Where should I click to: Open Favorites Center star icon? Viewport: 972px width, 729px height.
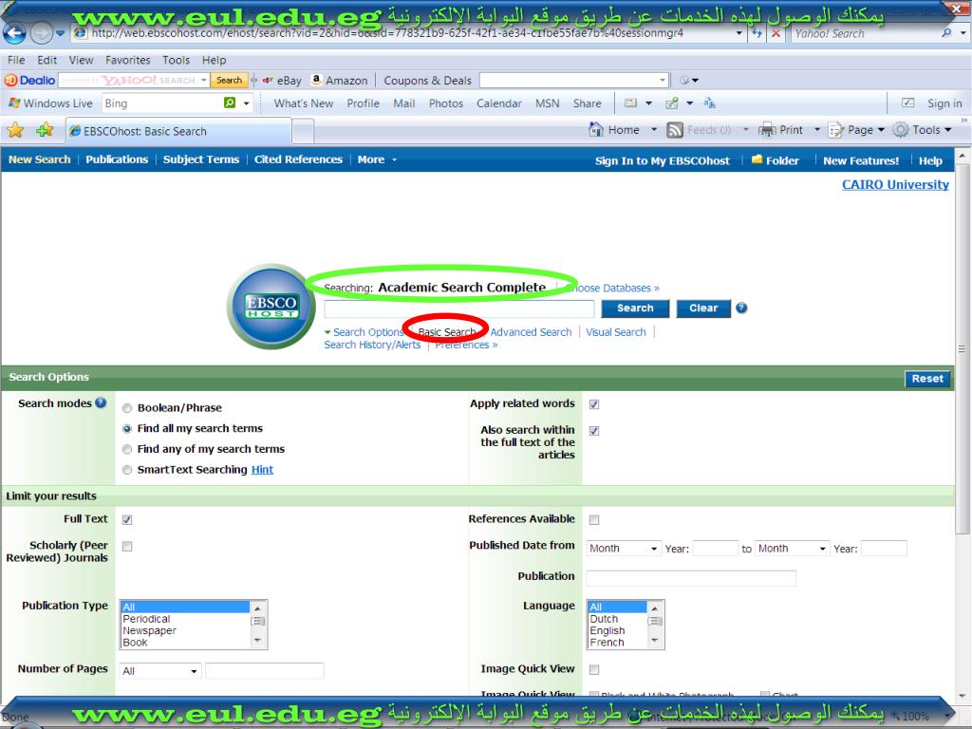pos(15,130)
